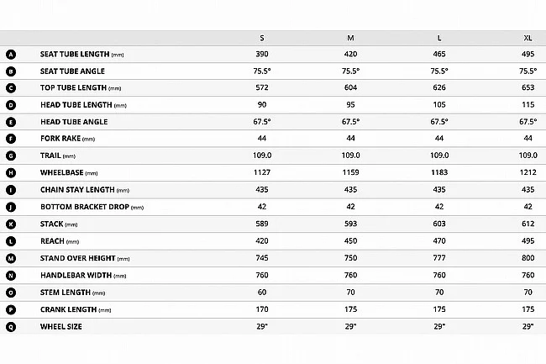Select the L column header

[x=439, y=37]
